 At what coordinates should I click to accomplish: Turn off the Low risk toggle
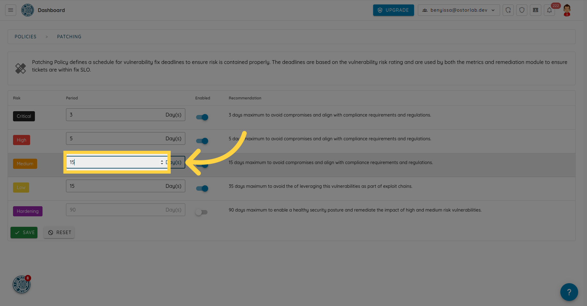[x=202, y=188]
